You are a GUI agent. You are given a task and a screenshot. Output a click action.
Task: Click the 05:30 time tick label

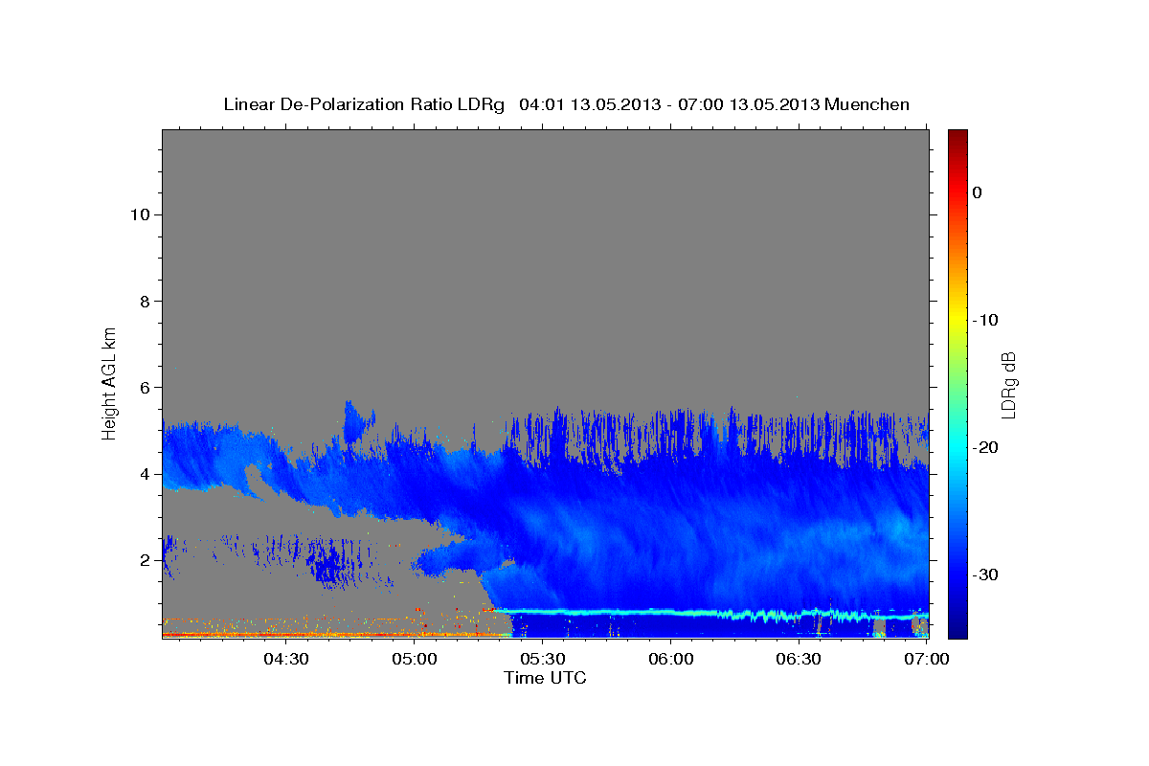tap(542, 659)
